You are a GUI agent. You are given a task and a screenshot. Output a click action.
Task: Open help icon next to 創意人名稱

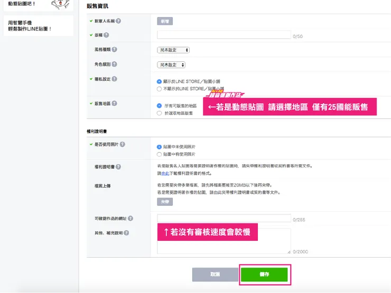tap(118, 21)
